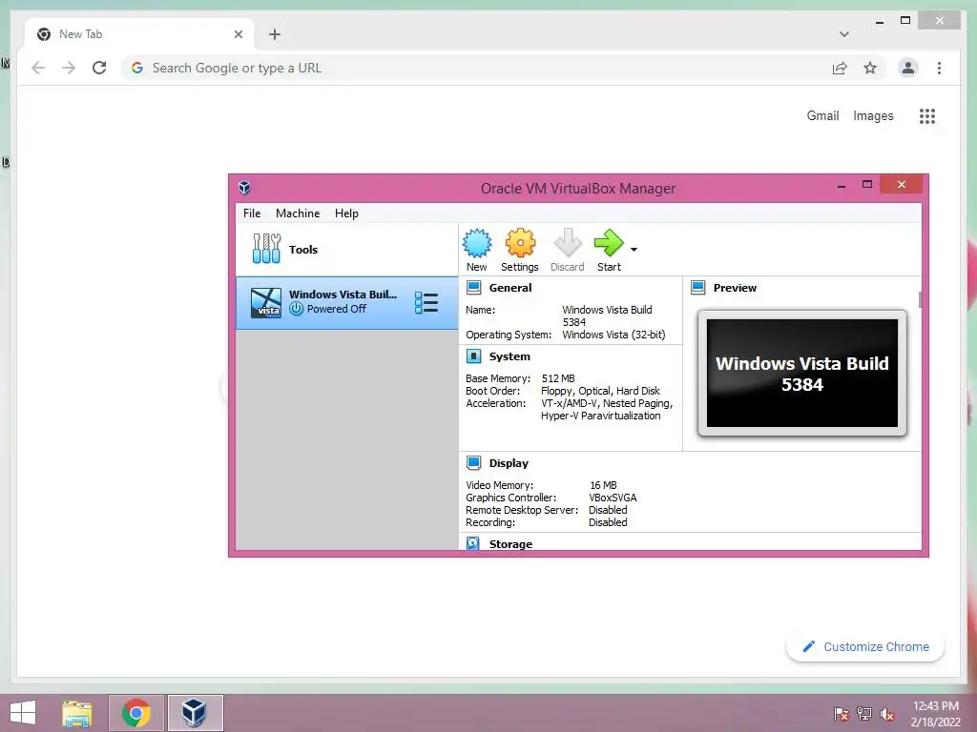Open the File menu in VirtualBox

click(x=252, y=213)
